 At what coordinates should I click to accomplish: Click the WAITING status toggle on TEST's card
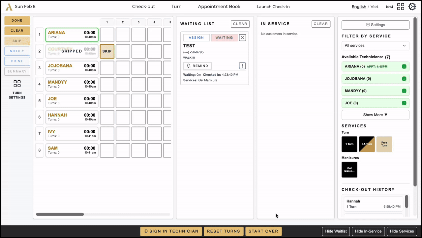click(x=224, y=38)
